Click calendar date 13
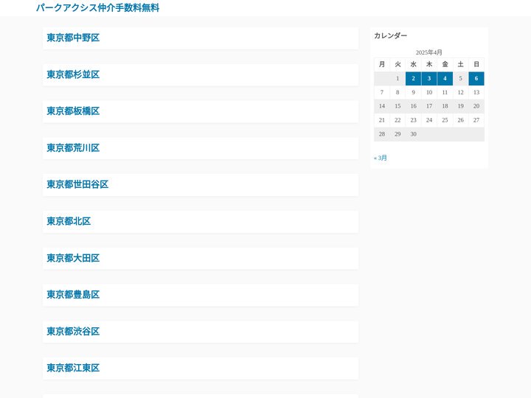The width and height of the screenshot is (531, 398). [x=476, y=92]
